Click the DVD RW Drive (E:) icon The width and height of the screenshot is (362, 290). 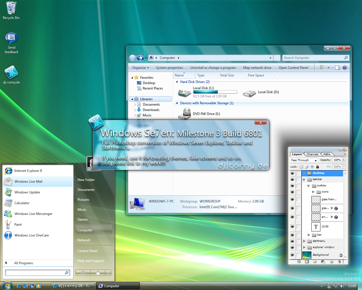tap(184, 114)
